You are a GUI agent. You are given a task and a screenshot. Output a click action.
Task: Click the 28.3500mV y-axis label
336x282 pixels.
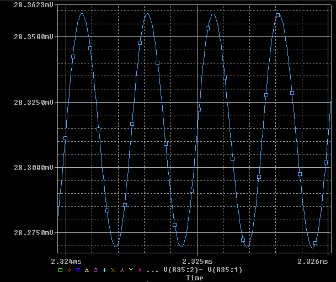coord(34,37)
